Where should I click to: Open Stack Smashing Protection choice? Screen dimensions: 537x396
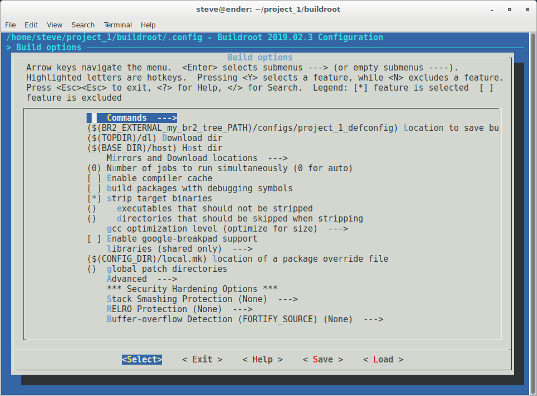[202, 299]
